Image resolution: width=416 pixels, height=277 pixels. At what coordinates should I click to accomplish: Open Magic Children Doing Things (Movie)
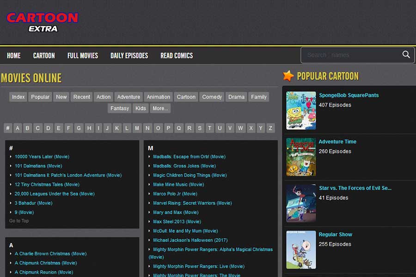click(x=190, y=175)
